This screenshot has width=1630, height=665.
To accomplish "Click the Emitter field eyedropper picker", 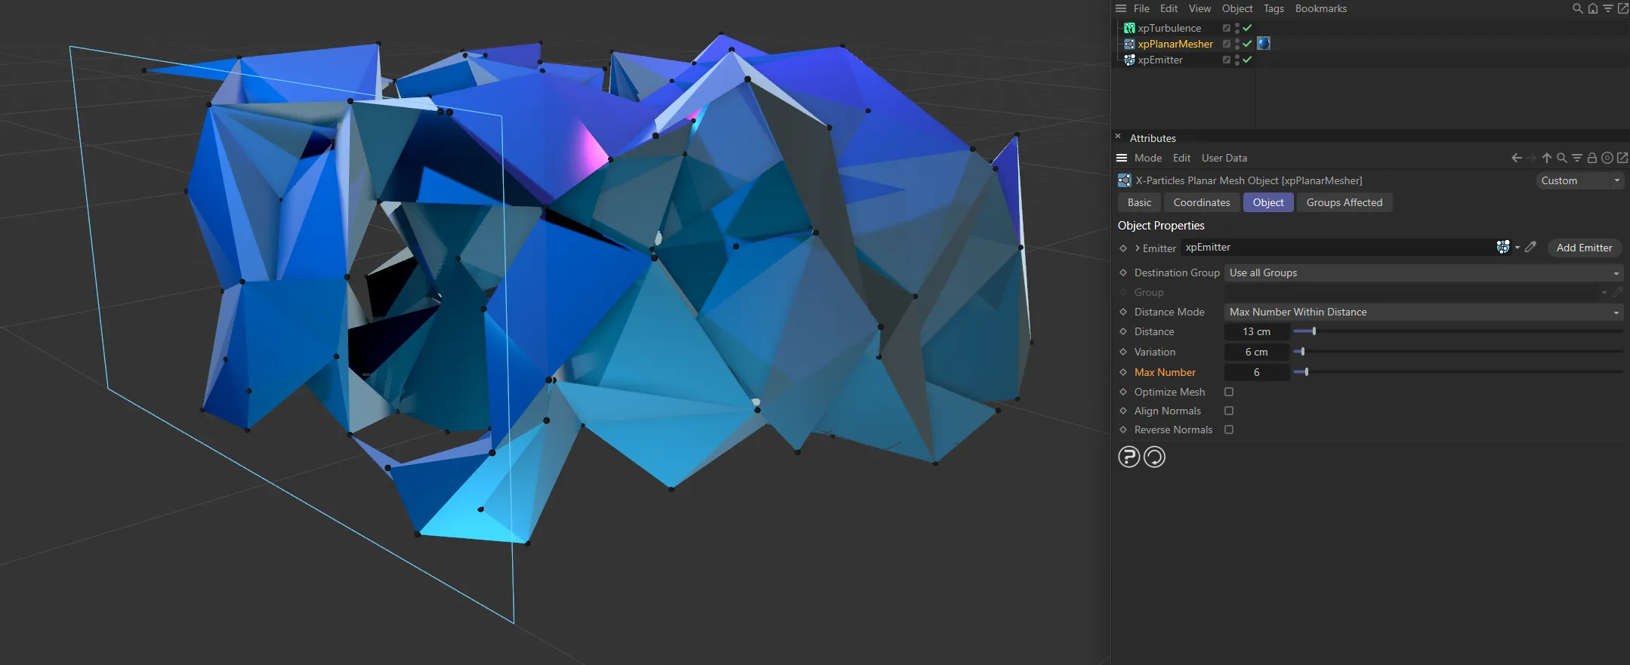I will tap(1530, 248).
